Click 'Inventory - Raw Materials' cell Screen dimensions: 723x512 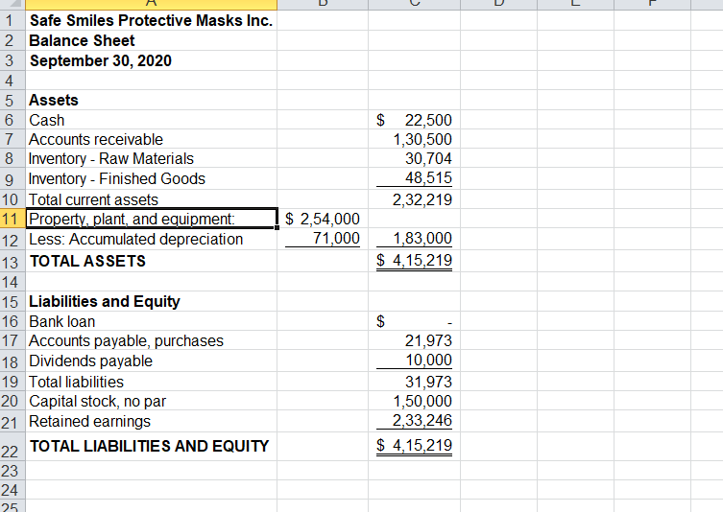tap(152, 158)
